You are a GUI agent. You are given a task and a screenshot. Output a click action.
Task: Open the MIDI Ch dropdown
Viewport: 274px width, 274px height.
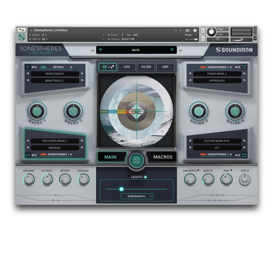[103, 39]
